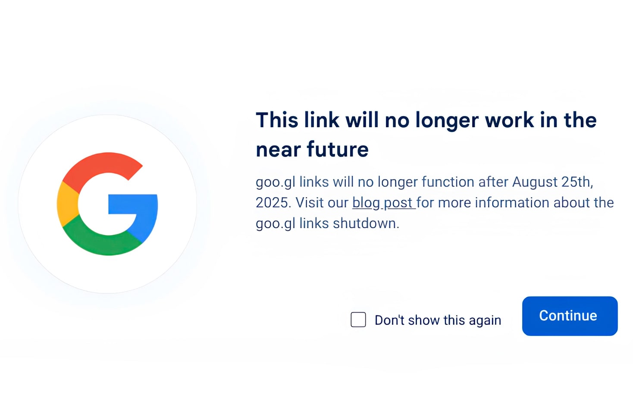Tick the Don't show this again checkbox
Image resolution: width=633 pixels, height=408 pixels.
tap(358, 320)
